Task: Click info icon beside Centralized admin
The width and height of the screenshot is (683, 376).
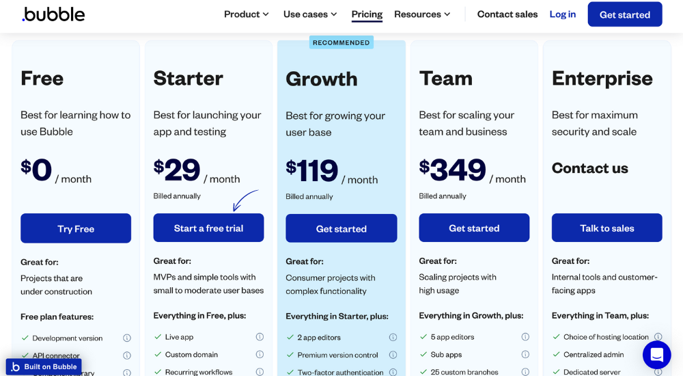Action: (x=658, y=355)
